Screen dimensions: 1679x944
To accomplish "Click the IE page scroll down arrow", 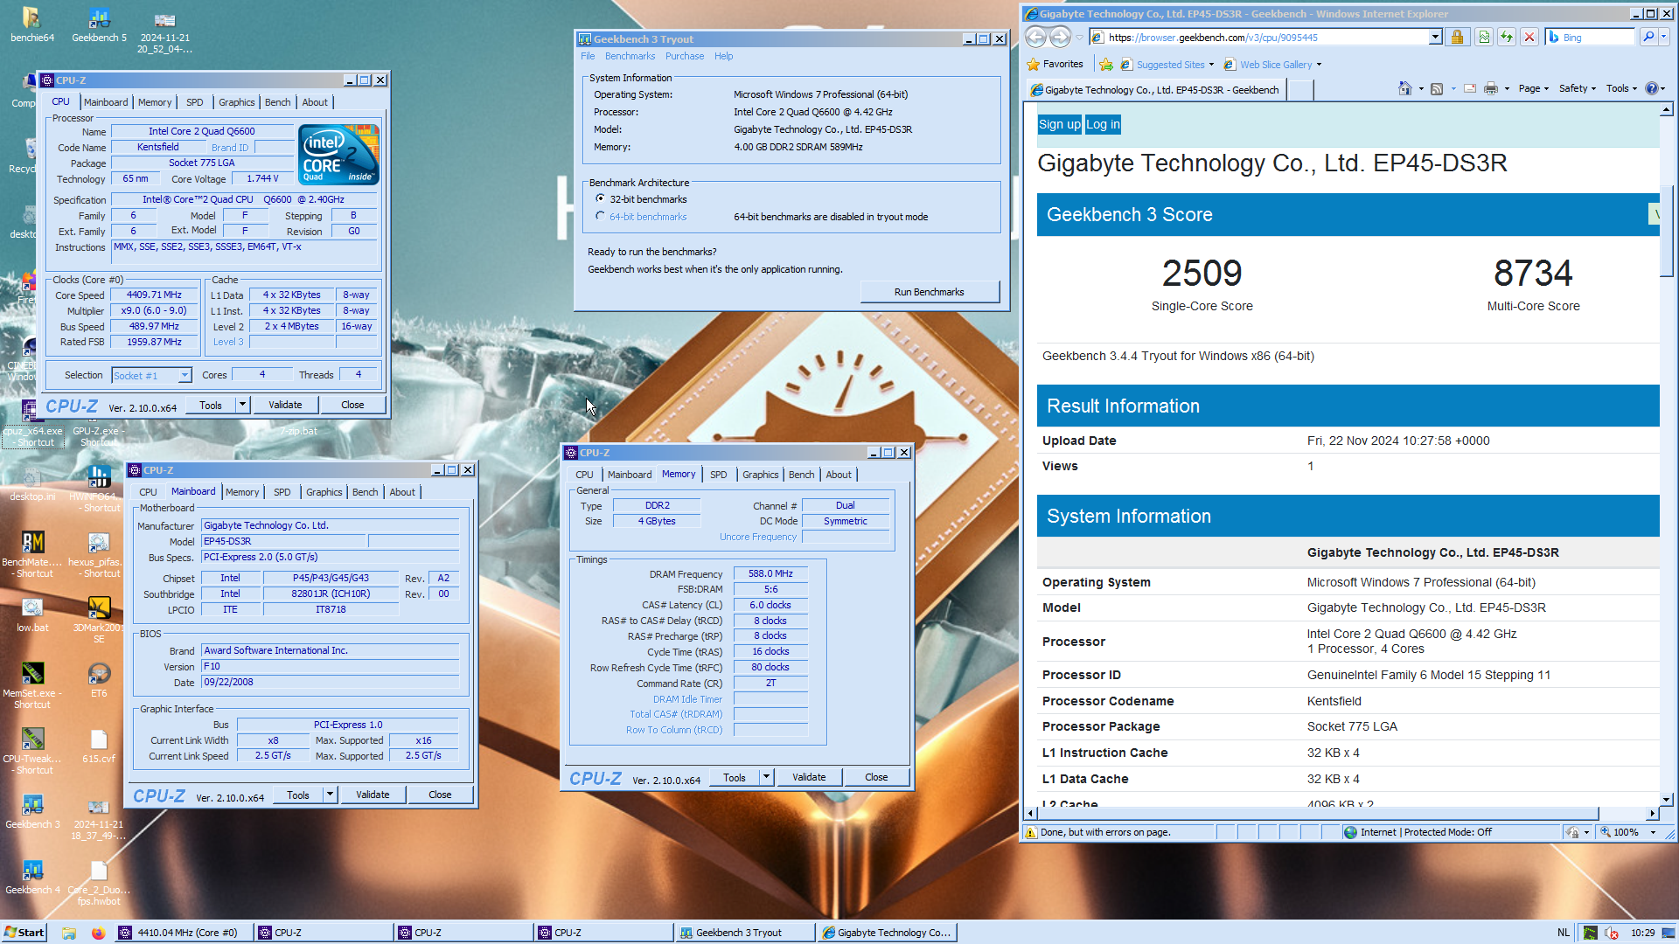I will coord(1667,799).
